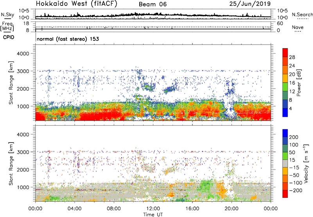Click the '200' velocity colorbar value
Image resolution: width=313 pixels, height=217 pixels.
(294, 137)
